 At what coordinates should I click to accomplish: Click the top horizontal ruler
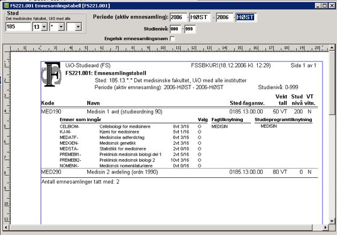click(x=170, y=48)
